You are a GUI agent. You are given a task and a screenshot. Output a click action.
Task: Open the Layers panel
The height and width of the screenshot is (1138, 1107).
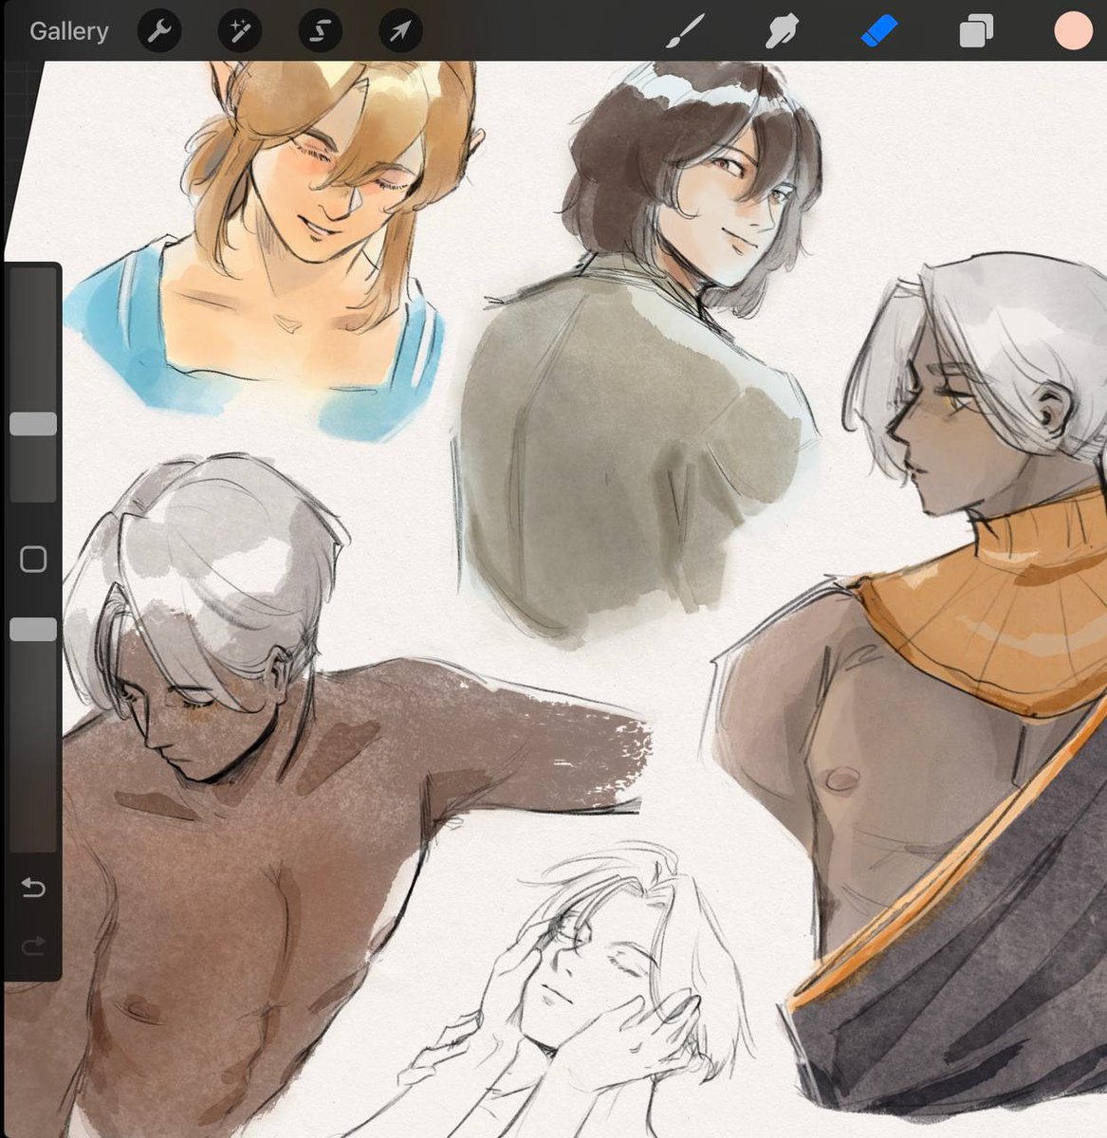[x=976, y=32]
